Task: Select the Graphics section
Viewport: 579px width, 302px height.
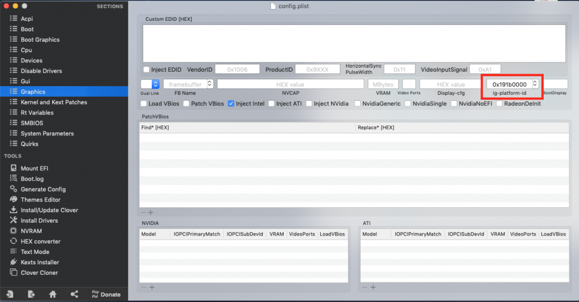Action: [64, 91]
